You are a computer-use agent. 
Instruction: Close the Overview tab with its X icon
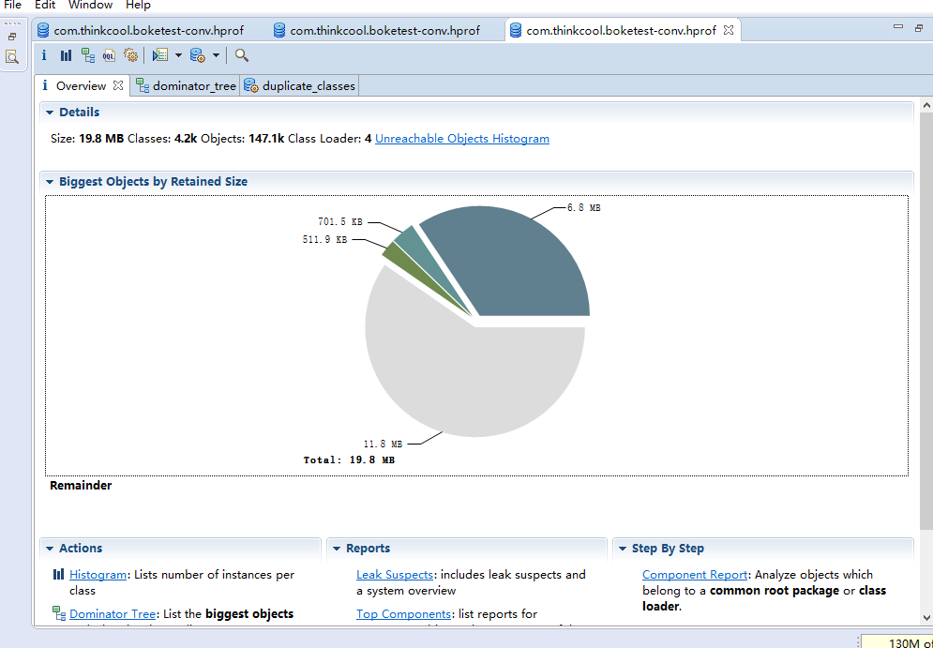pyautogui.click(x=118, y=85)
